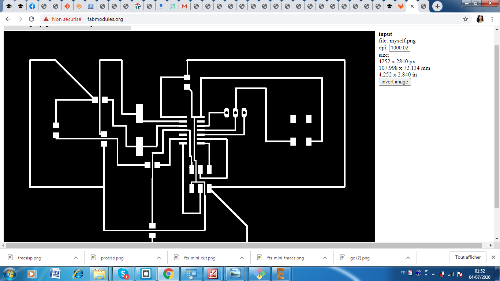Open Microsoft Word from the taskbar

click(55, 274)
